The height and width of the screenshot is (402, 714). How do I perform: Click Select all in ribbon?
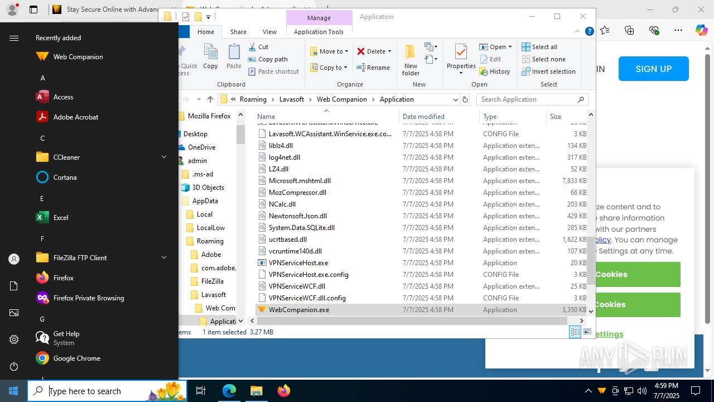(x=539, y=47)
